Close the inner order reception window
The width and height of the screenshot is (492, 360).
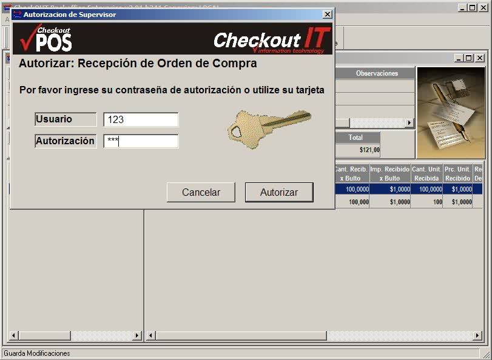pyautogui.click(x=480, y=58)
